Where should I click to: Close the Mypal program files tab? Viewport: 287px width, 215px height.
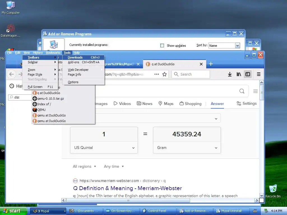pos(138,64)
